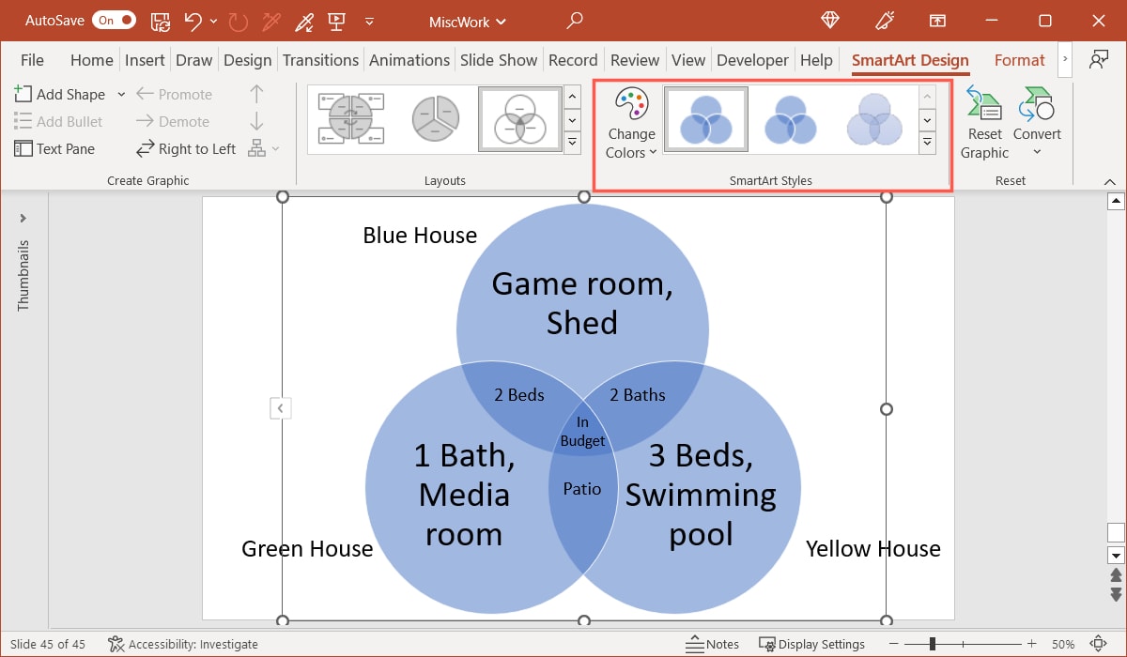Open the SmartArt Styles gallery More arrow
The image size is (1127, 657).
(x=927, y=143)
